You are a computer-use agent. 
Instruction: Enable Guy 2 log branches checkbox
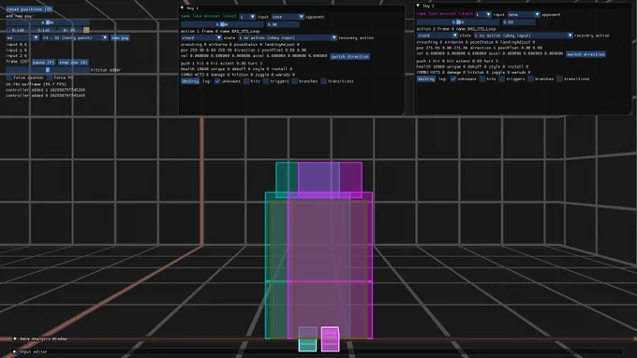[530, 79]
